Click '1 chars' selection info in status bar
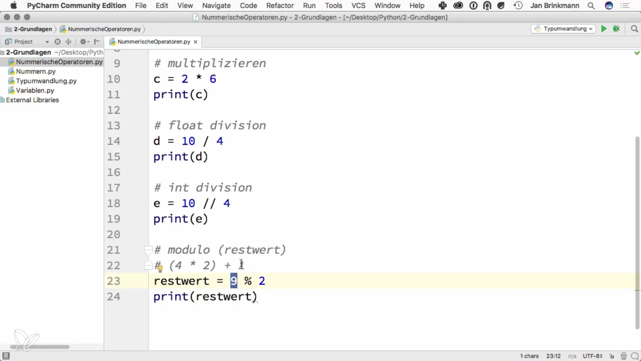The width and height of the screenshot is (641, 361). click(x=529, y=356)
